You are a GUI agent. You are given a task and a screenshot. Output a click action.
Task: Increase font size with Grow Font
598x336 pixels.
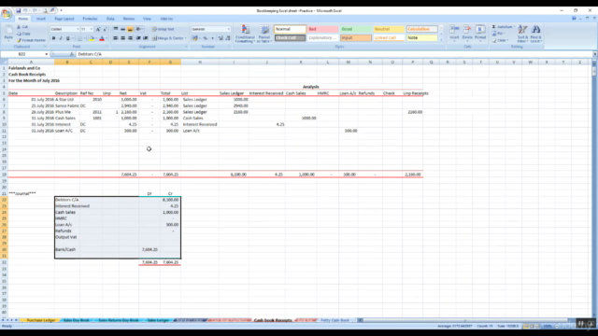[98, 29]
